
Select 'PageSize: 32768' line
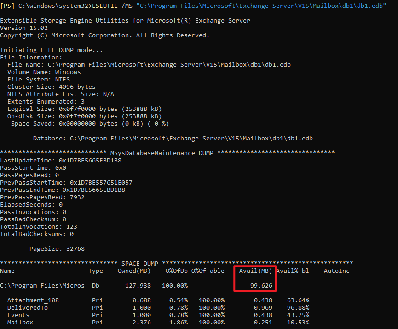(x=57, y=249)
